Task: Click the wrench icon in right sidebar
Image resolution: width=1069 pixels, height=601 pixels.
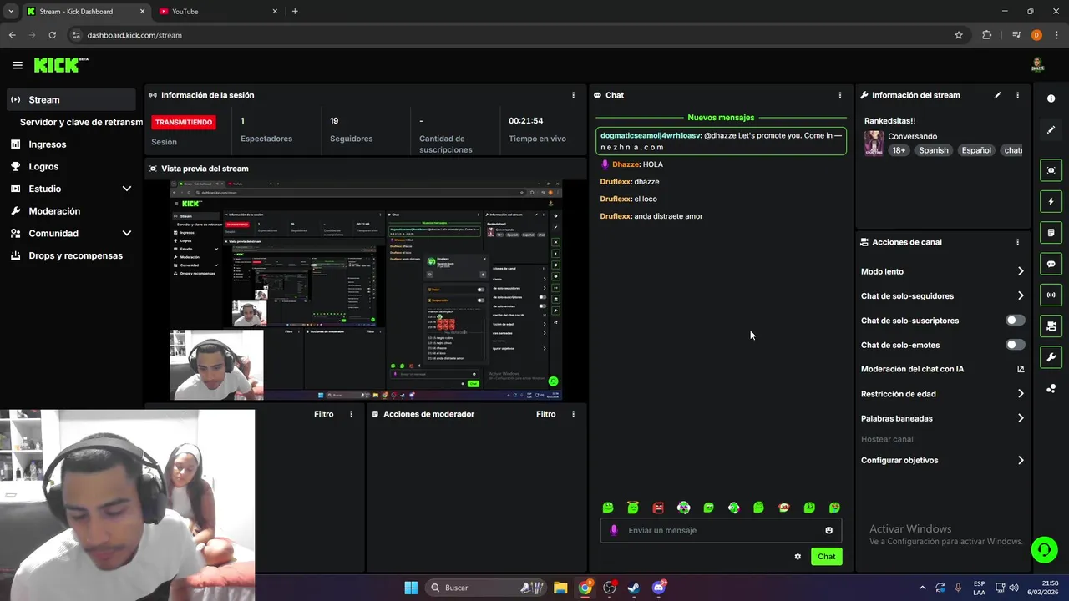Action: coord(1051,357)
